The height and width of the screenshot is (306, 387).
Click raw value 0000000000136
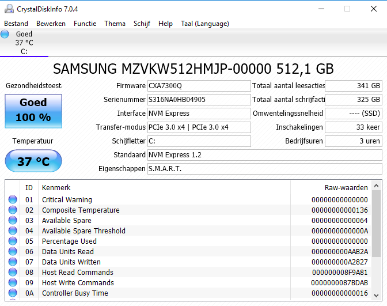pos(340,210)
